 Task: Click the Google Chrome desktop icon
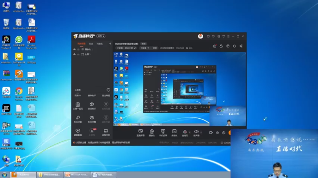point(19,94)
